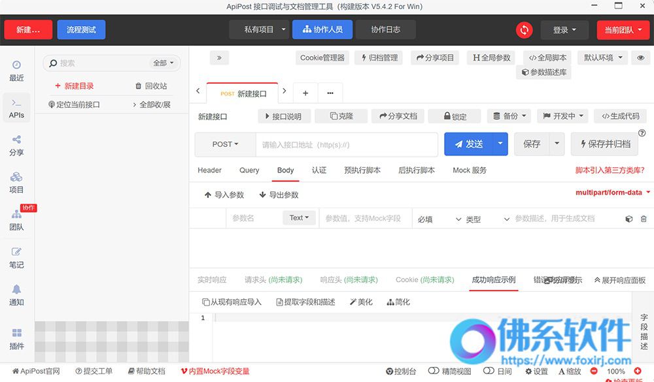
Task: Zoom out with the minus icon
Action: click(x=594, y=371)
